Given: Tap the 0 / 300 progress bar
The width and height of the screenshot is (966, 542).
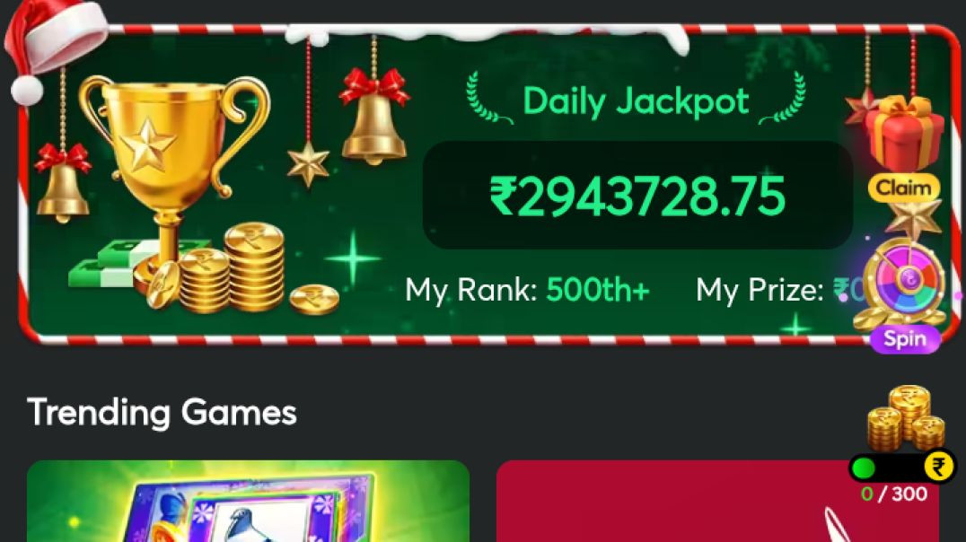Looking at the screenshot, I should click(902, 468).
